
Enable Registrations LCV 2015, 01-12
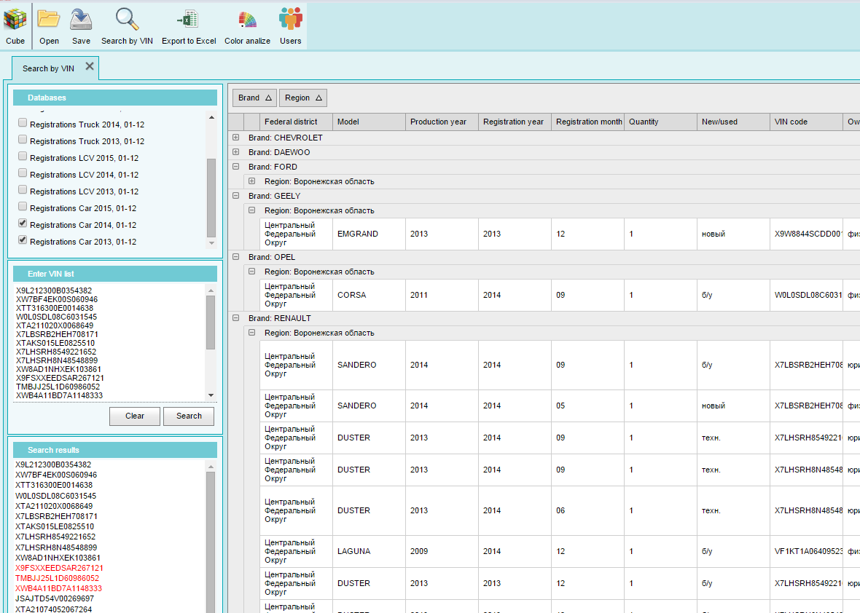click(x=23, y=156)
